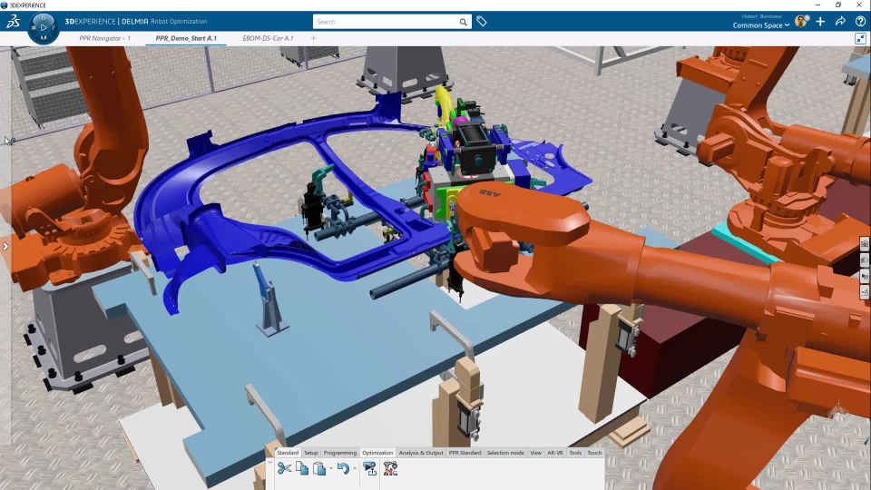Open the Undo history dropdown arrow
This screenshot has width=871, height=490.
pyautogui.click(x=355, y=468)
